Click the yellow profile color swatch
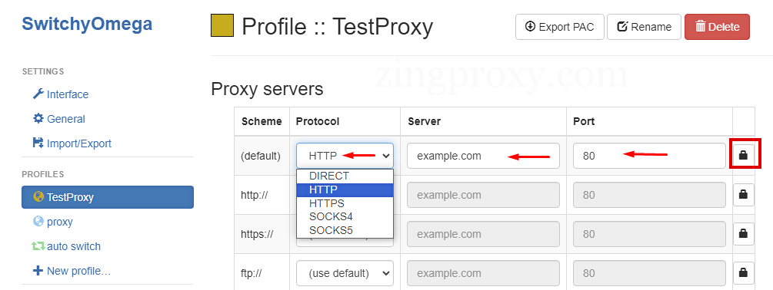Image resolution: width=773 pixels, height=290 pixels. click(222, 26)
